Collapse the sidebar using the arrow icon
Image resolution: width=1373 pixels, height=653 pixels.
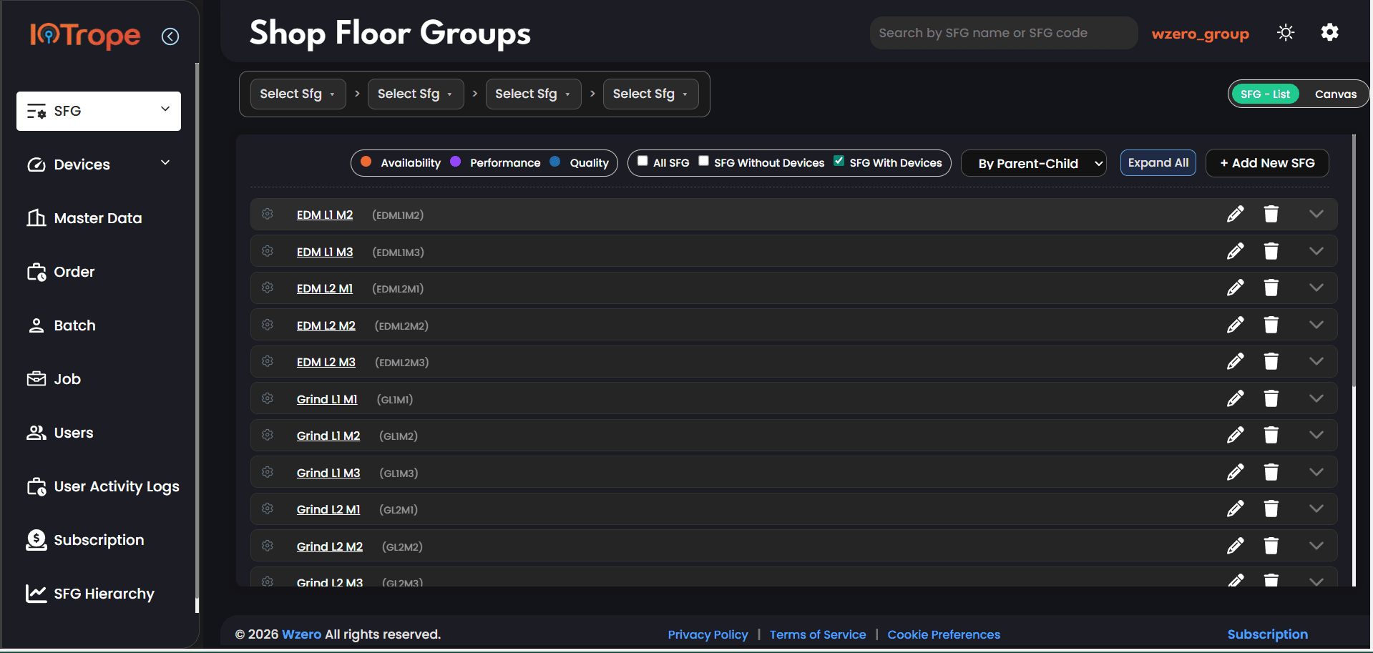point(170,36)
